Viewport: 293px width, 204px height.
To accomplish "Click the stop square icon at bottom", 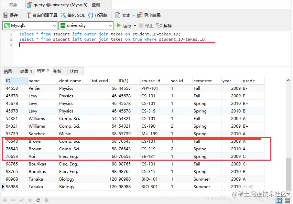I will click(x=46, y=200).
